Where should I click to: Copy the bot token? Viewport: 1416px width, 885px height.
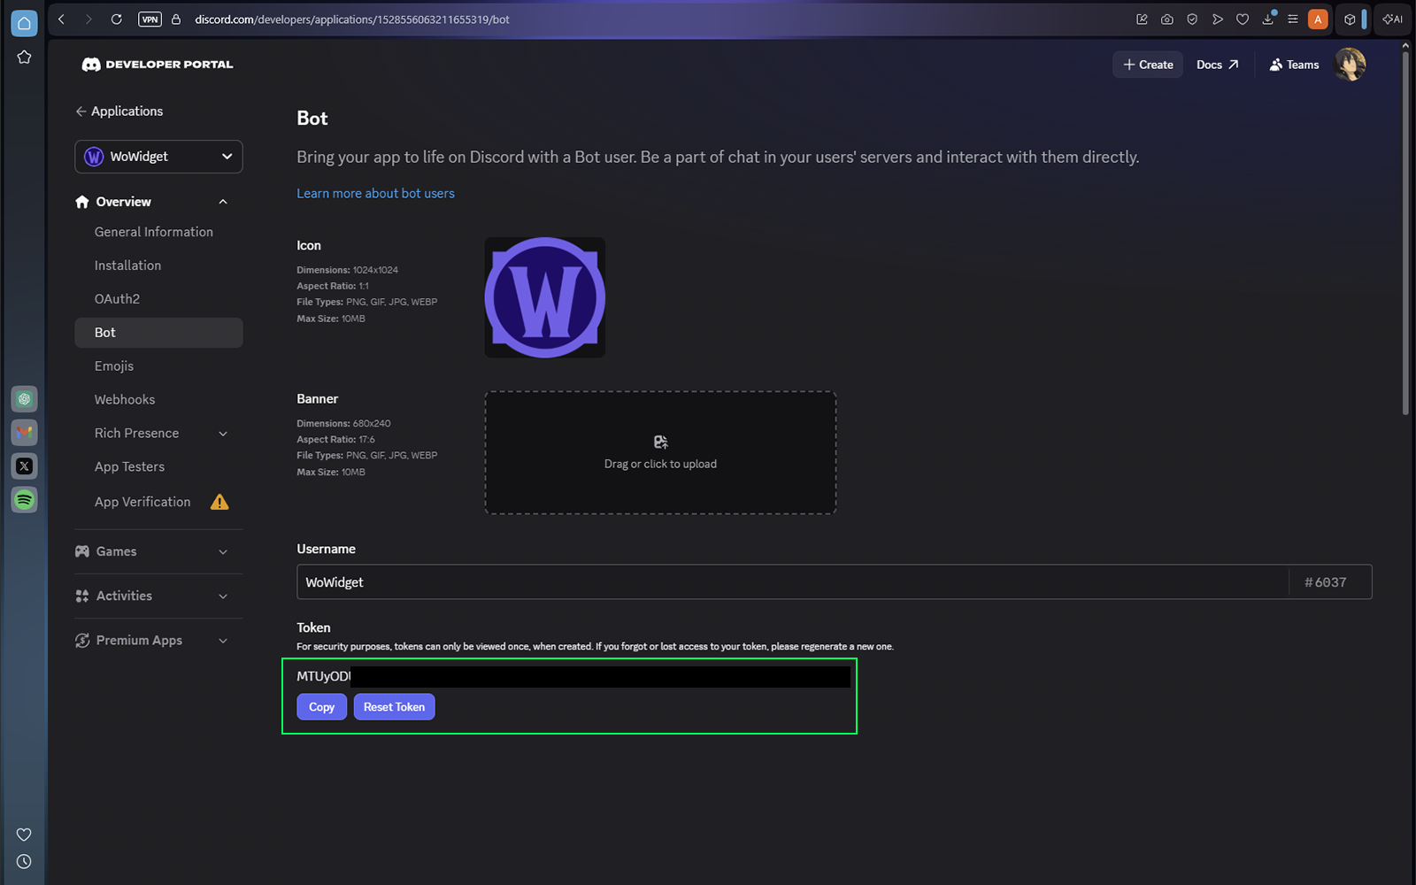(x=321, y=707)
